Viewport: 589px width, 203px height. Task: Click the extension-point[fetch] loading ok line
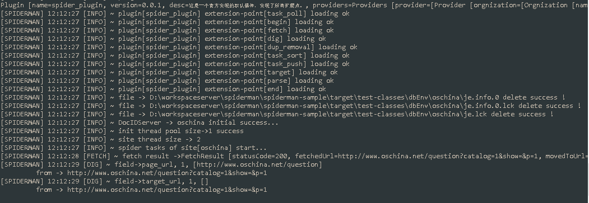tap(167, 30)
